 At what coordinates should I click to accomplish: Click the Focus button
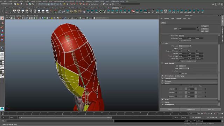point(205,26)
